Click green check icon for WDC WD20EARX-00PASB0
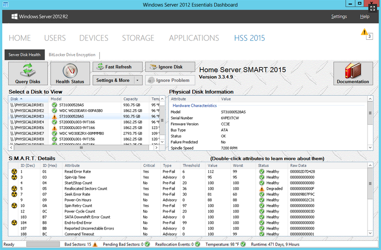Viewport: 381px width, 250px height. tap(54, 111)
